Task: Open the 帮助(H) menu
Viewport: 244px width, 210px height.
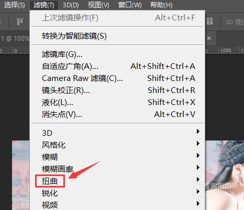Action: [161, 5]
